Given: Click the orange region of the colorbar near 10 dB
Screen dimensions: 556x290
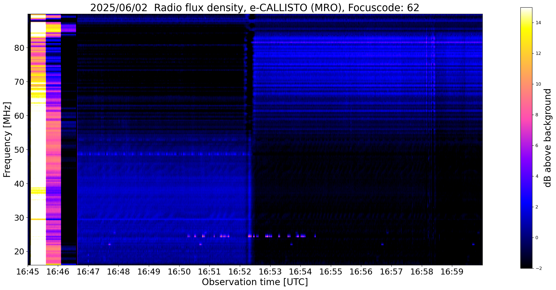Looking at the screenshot, I should click(526, 84).
